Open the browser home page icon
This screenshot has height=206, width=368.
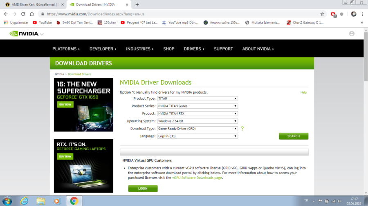(x=31, y=14)
